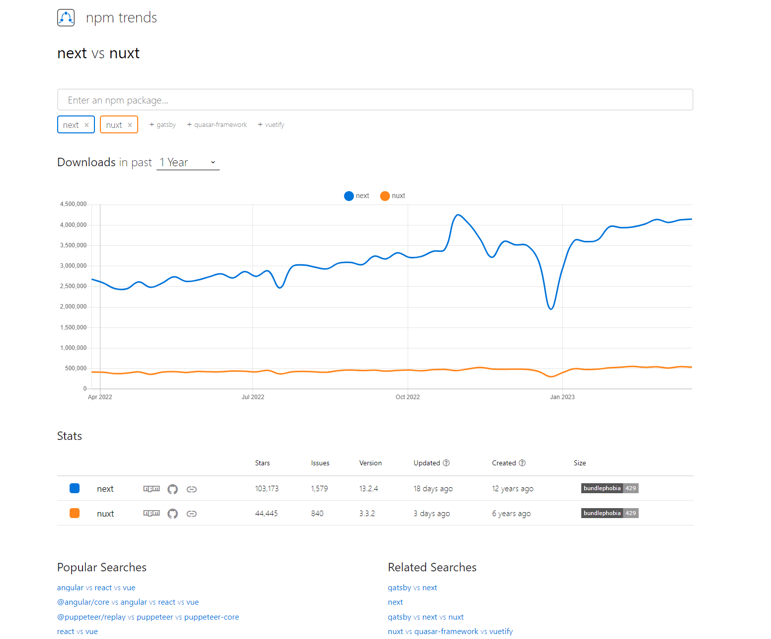771x639 pixels.
Task: Remove the nuxt package tag
Action: (x=130, y=125)
